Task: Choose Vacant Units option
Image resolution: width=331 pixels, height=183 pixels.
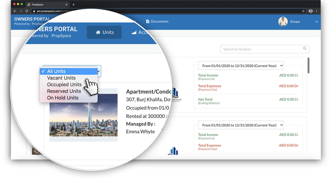Action: click(69, 78)
